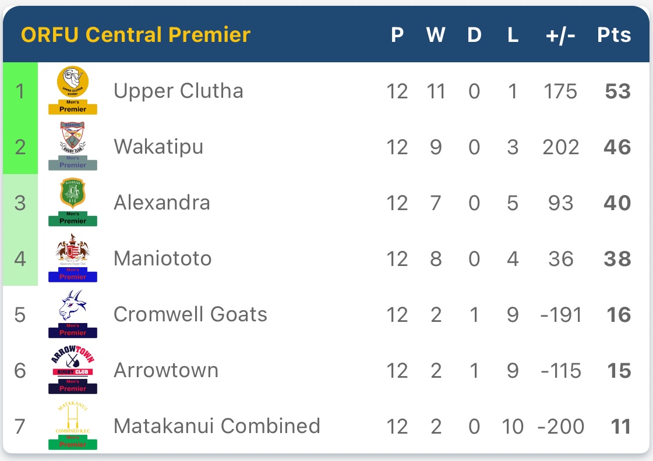The width and height of the screenshot is (653, 461).
Task: Click the Matakanui Combined goalpost logo
Action: click(x=73, y=425)
